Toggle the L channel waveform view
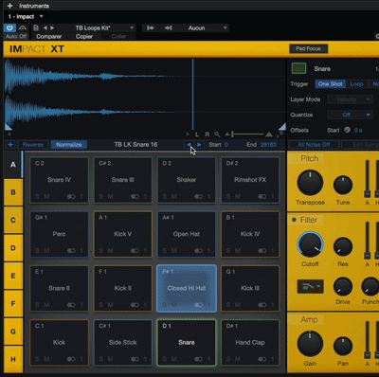 pyautogui.click(x=197, y=135)
